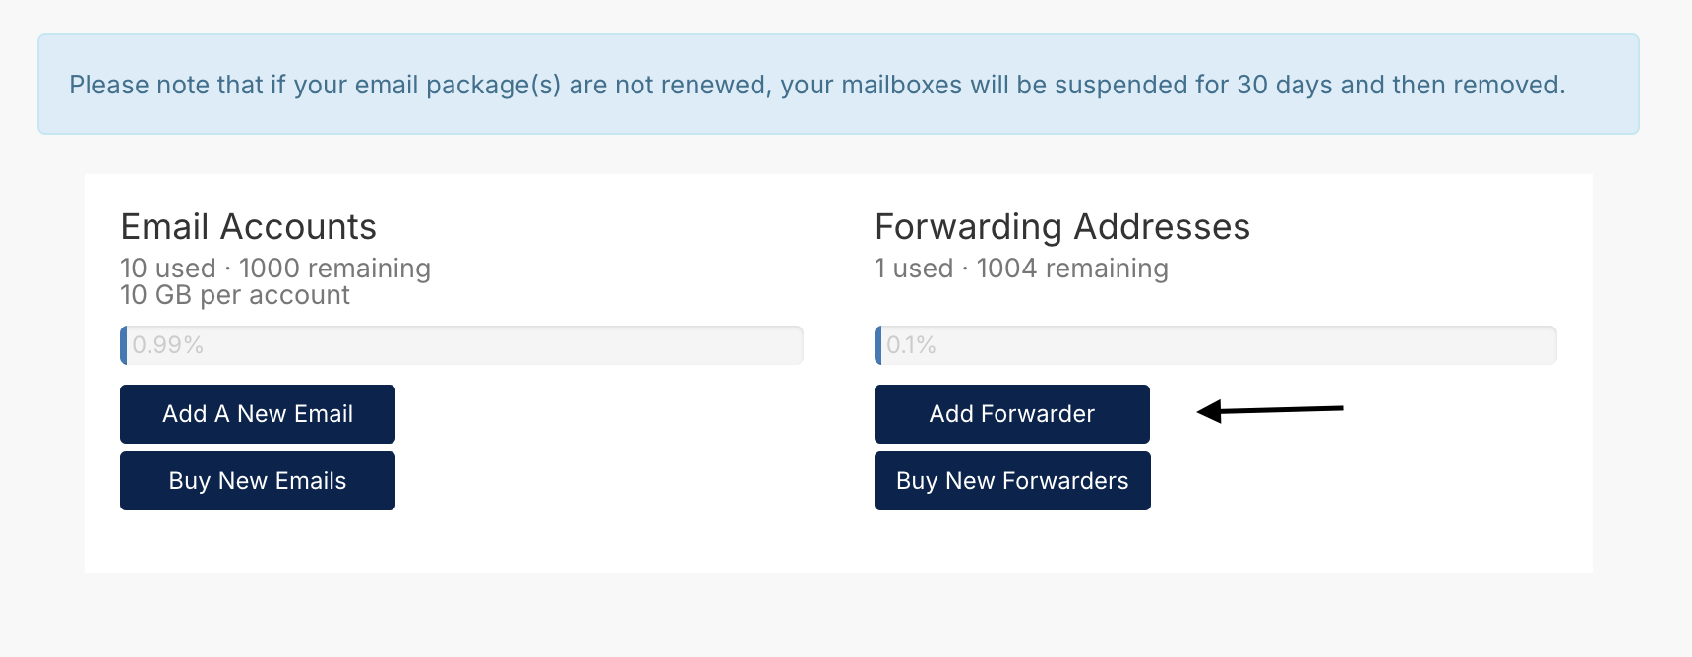Image resolution: width=1692 pixels, height=657 pixels.
Task: Click the Email Accounts heading
Action: tap(249, 227)
